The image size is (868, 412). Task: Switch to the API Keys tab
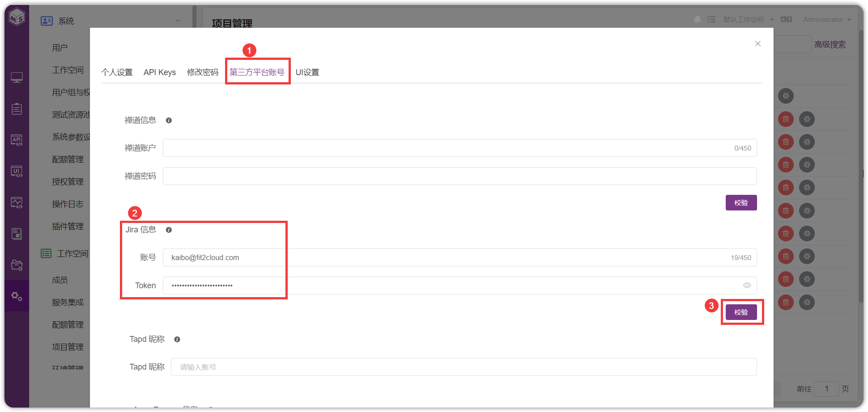tap(160, 72)
